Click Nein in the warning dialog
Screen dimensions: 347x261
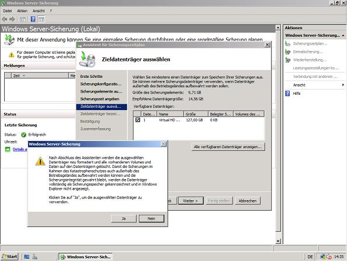[x=151, y=219]
